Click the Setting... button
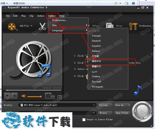The image size is (155, 129). (105, 105)
